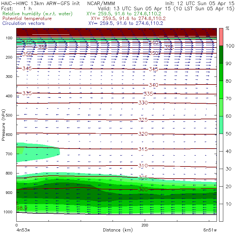Viewport: 236px width, 236px height.
Task: Click the red XY coordinates text for temperature
Action: [128, 18]
